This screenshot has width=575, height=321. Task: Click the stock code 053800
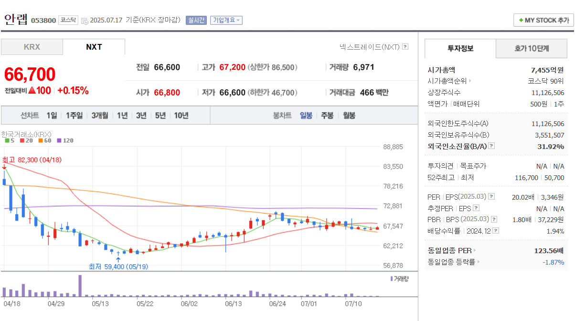43,20
